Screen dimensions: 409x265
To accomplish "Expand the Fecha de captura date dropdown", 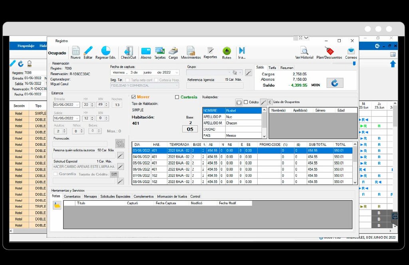I will pyautogui.click(x=177, y=73).
